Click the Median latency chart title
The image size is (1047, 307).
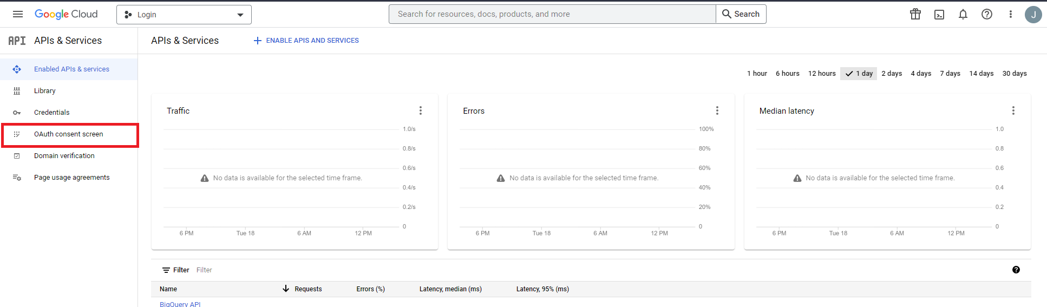pyautogui.click(x=787, y=111)
